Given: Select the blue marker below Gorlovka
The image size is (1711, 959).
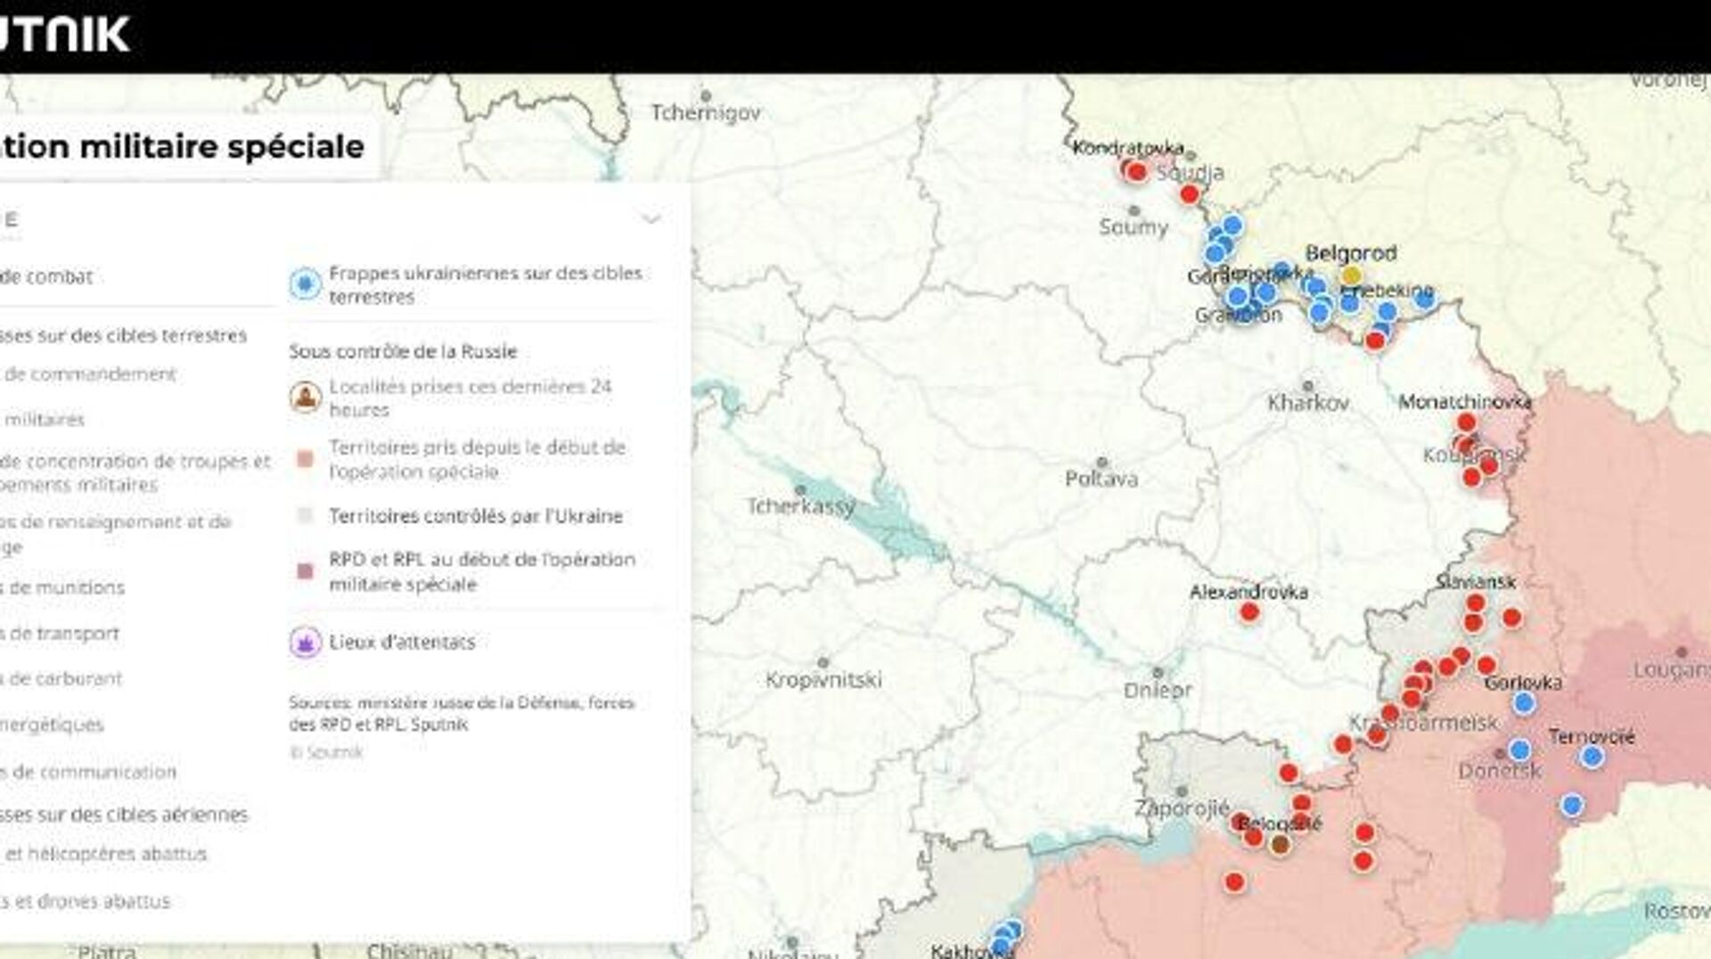Looking at the screenshot, I should click(1524, 703).
